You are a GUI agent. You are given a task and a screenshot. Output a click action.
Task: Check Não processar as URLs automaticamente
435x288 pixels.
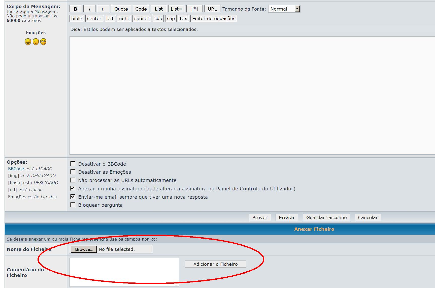(73, 180)
